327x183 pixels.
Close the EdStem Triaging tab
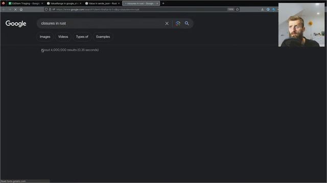(x=42, y=4)
